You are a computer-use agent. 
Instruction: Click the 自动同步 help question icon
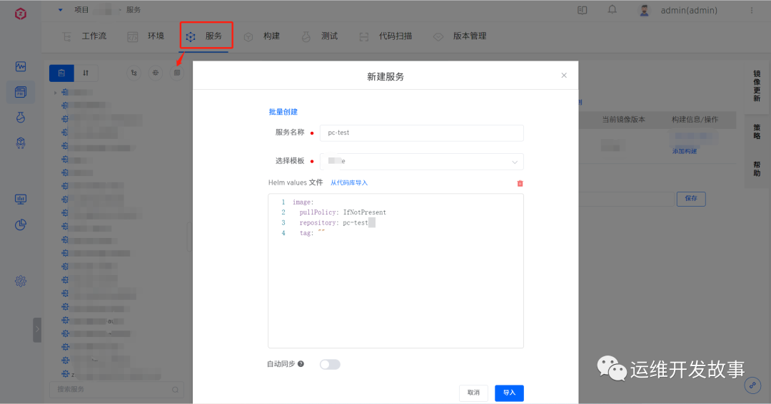pos(301,364)
